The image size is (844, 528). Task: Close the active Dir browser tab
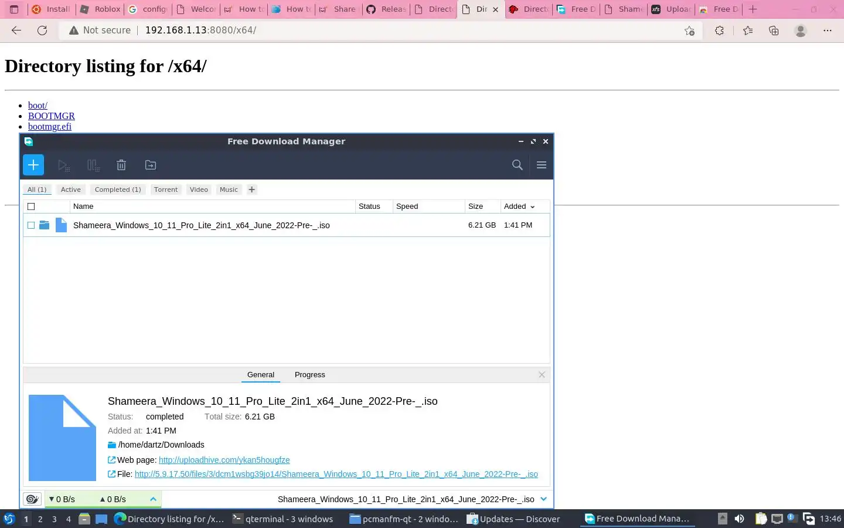[x=495, y=9]
